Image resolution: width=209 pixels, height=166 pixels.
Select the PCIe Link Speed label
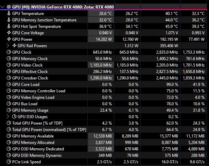(27, 162)
